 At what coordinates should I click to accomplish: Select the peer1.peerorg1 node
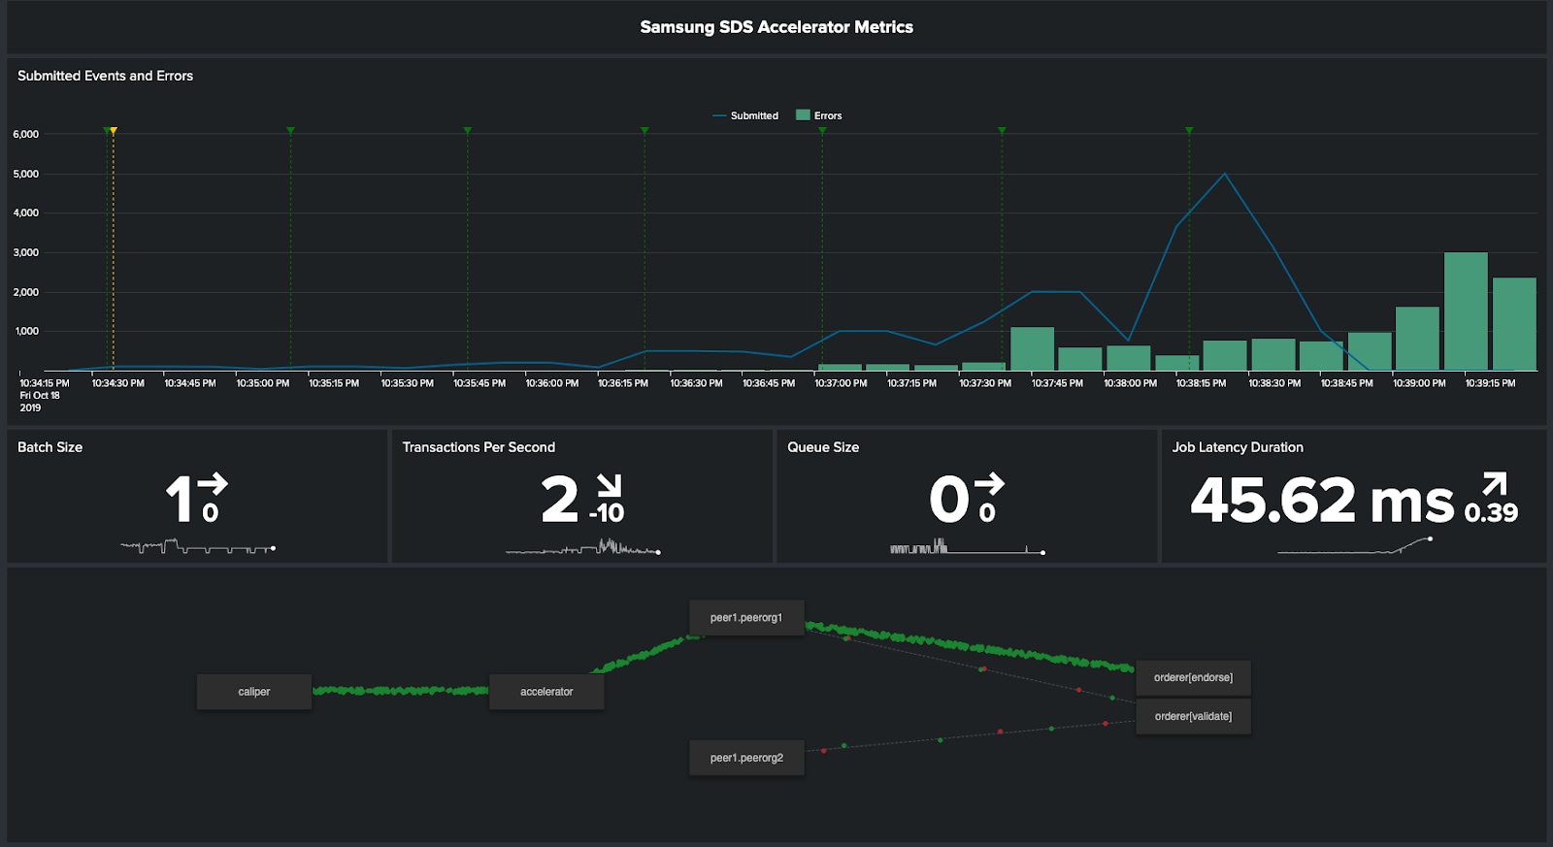click(x=746, y=617)
